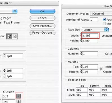Click Top margin field 1p6
112x103 pixels.
pyautogui.click(x=90, y=67)
